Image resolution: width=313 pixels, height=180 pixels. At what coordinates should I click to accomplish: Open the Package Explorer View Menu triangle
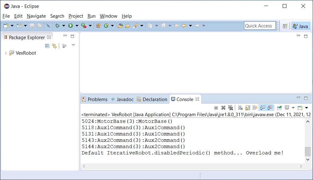(x=73, y=45)
